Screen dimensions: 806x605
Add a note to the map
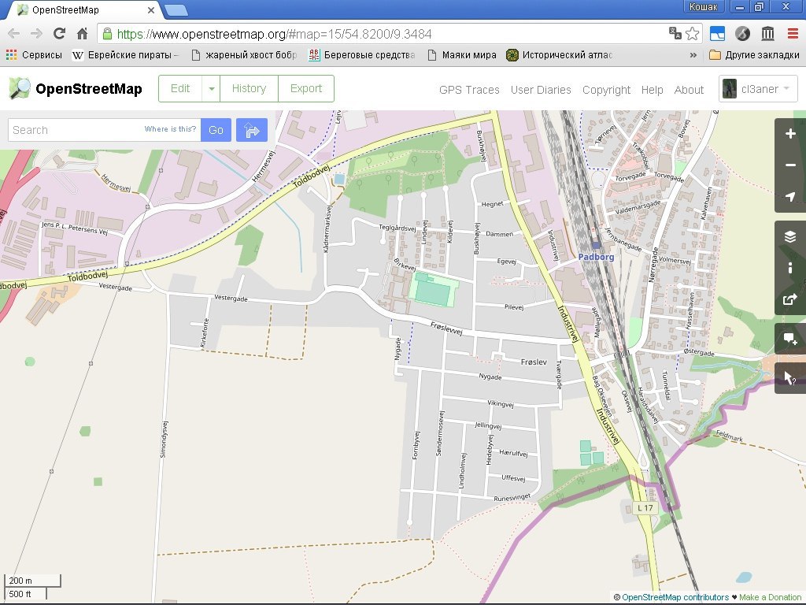tap(790, 340)
